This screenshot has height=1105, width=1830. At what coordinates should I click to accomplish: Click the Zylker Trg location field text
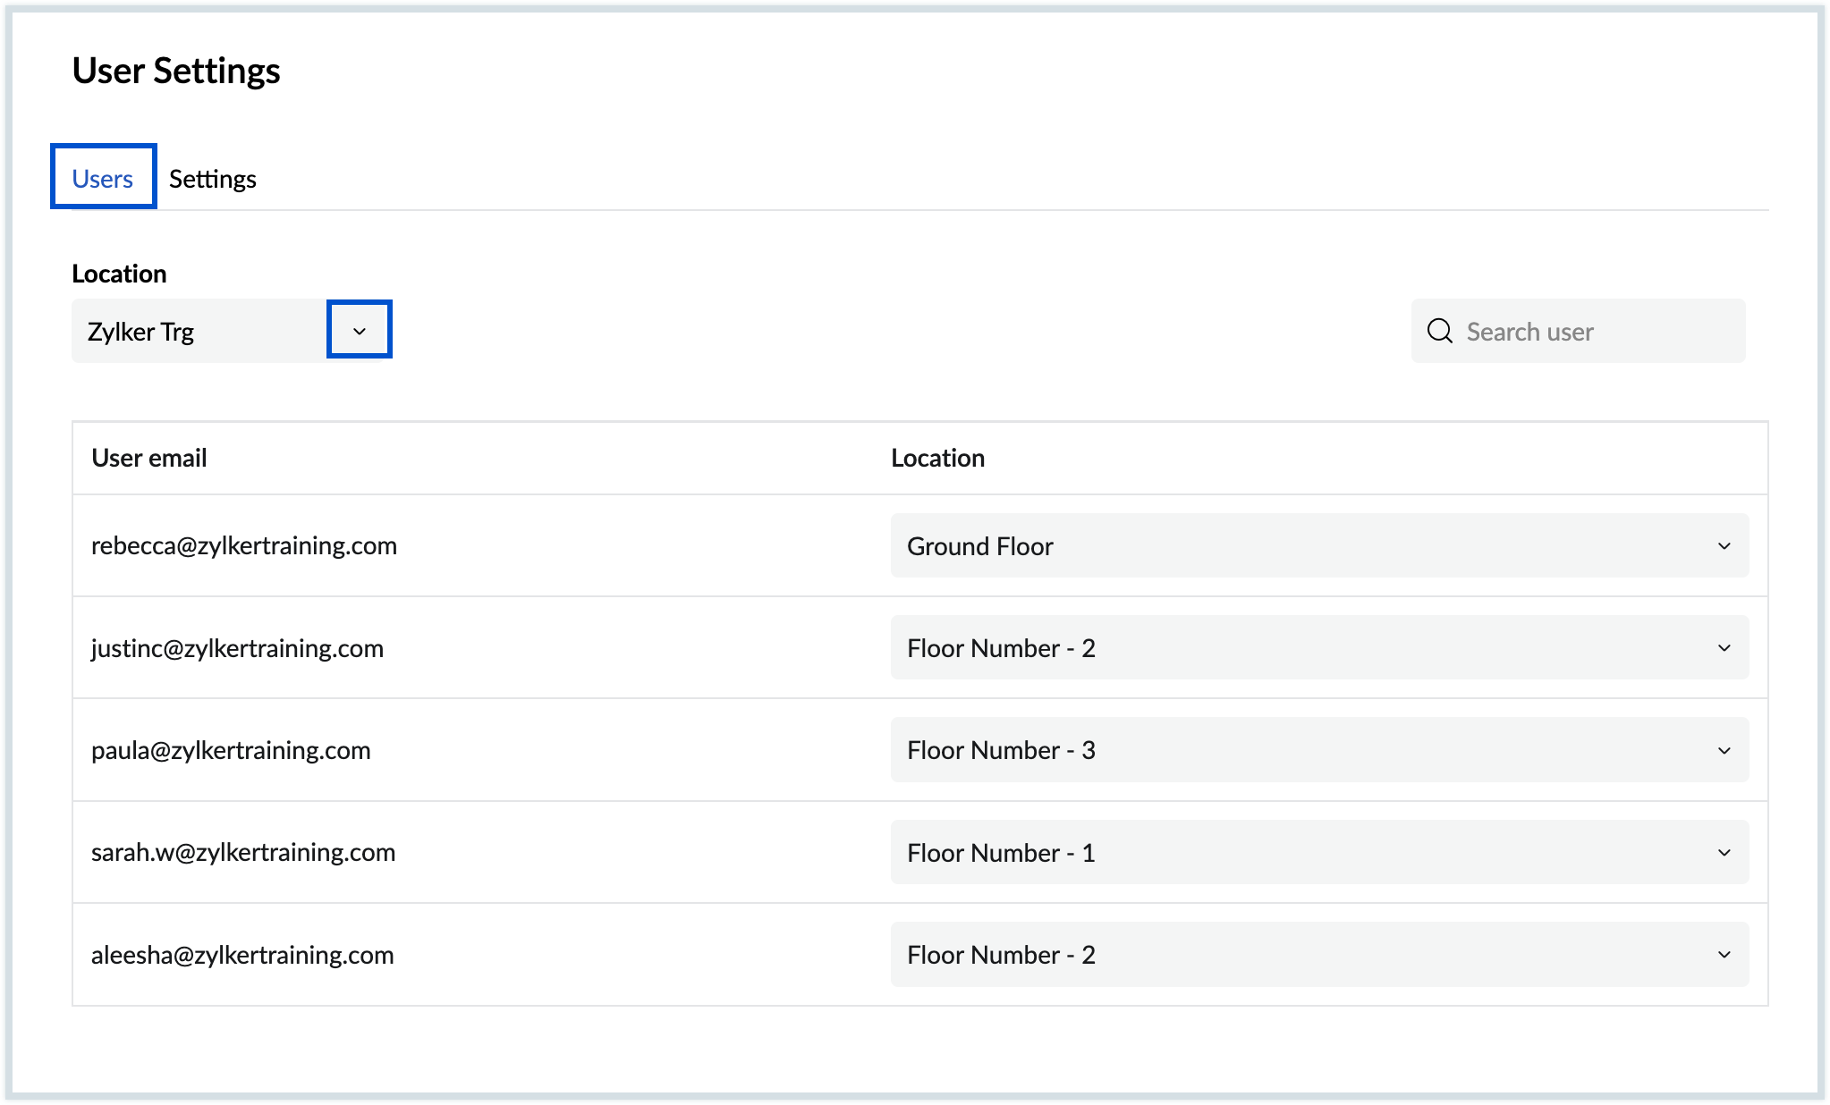pos(141,332)
